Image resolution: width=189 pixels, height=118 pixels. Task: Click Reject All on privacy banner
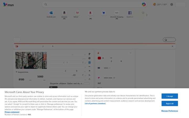click(x=170, y=104)
